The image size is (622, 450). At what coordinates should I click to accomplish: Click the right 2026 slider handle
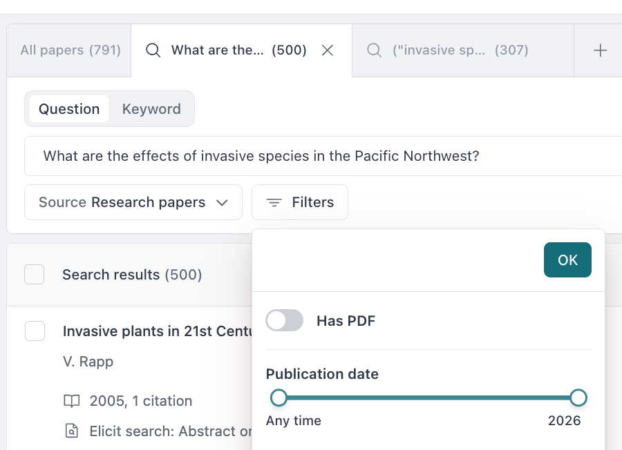(578, 398)
